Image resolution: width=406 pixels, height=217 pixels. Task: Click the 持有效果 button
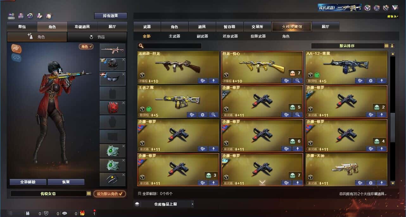(x=111, y=15)
